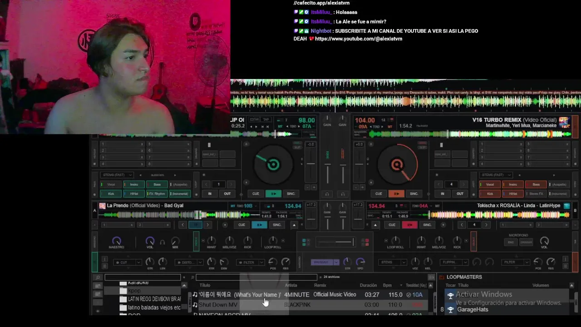
Task: Toggle FX: Rhythm pad on left deck
Action: (157, 193)
